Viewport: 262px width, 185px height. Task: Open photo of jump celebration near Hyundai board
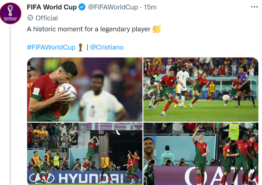85,154
